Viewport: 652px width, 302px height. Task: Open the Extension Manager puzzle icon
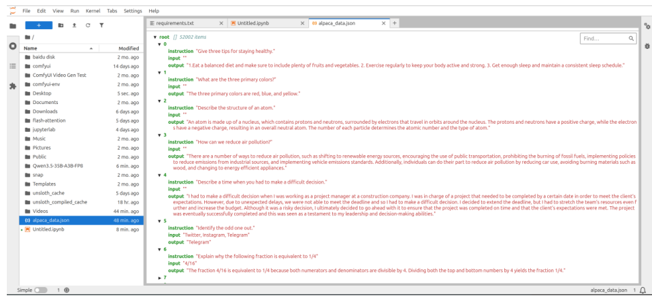tap(13, 86)
